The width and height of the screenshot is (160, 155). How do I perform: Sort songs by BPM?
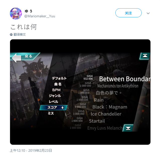[56, 90]
